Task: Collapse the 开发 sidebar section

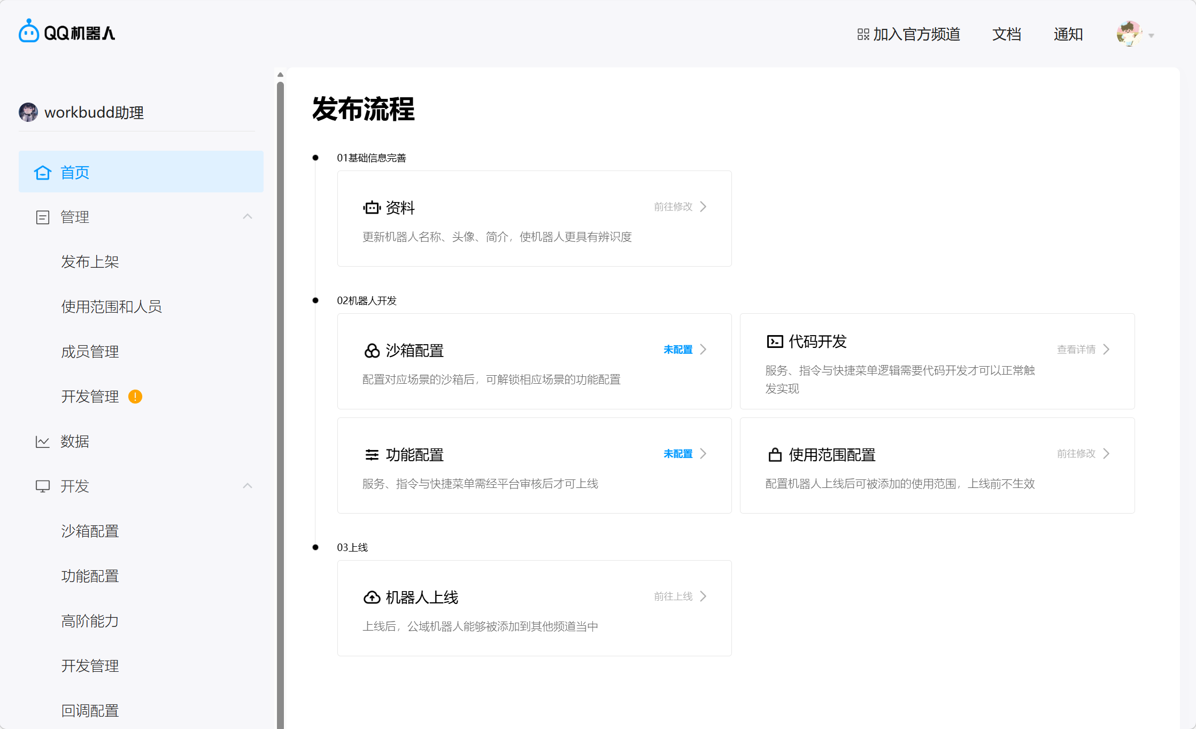Action: point(247,486)
